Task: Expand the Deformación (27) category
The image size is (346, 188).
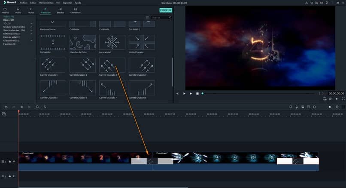Action: point(12,34)
